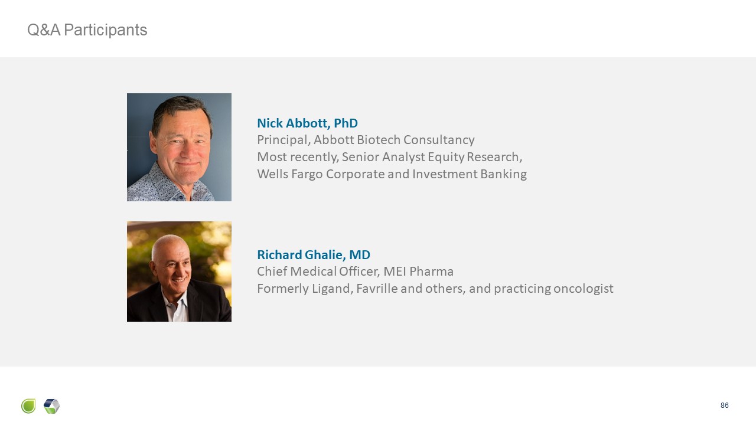This screenshot has width=756, height=425.
Task: Select Richard Ghalie's headshot photo
Action: pos(179,272)
